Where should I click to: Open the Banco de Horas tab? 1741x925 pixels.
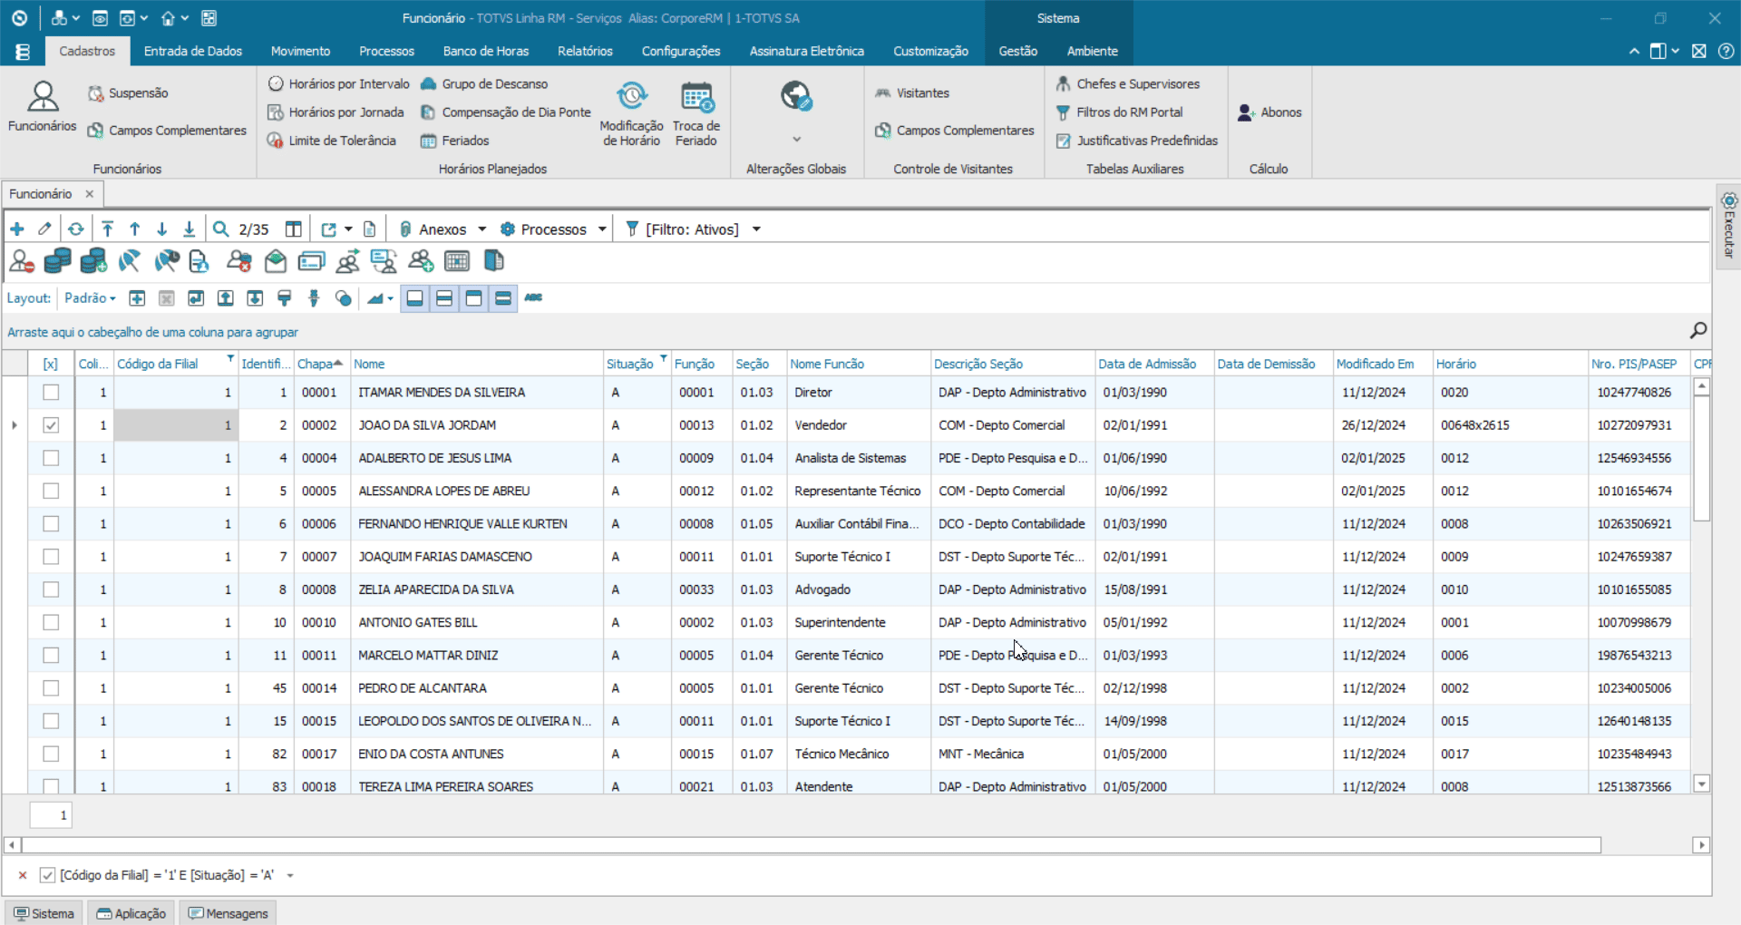(x=486, y=51)
